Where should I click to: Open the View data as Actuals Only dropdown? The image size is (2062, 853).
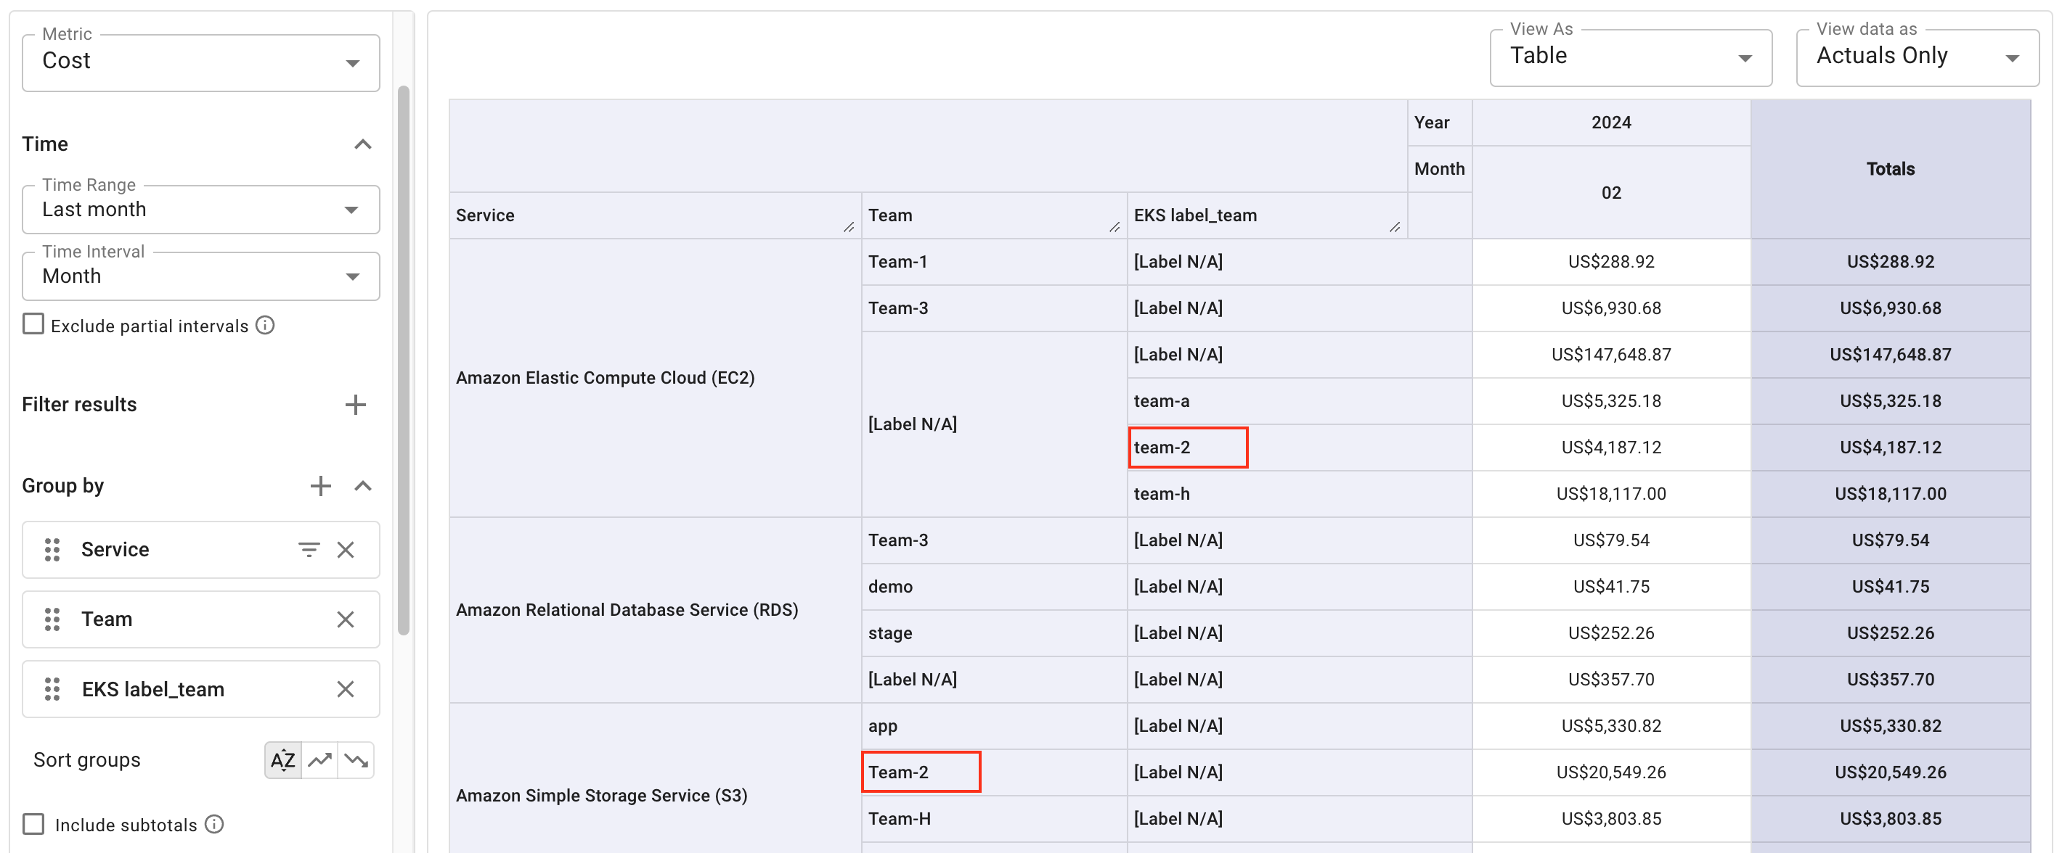tap(2016, 57)
